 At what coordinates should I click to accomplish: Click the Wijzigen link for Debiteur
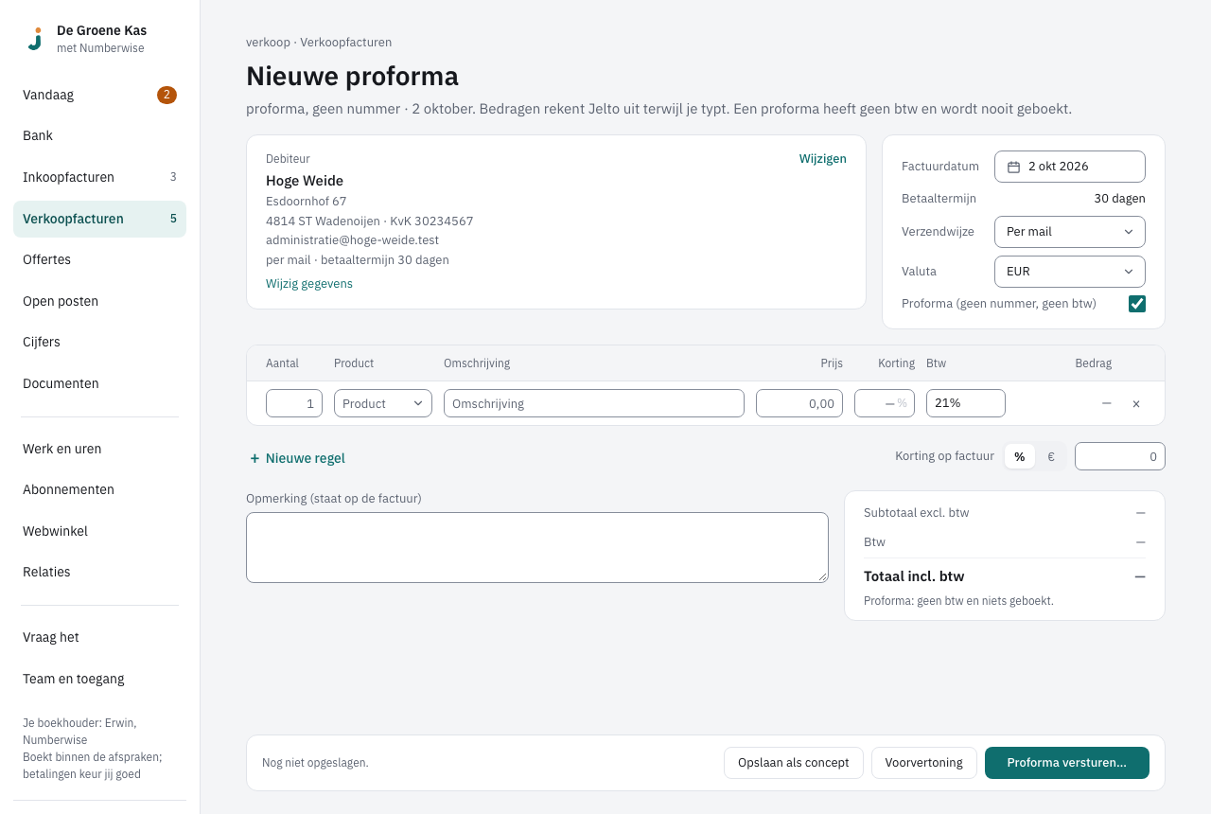click(823, 159)
